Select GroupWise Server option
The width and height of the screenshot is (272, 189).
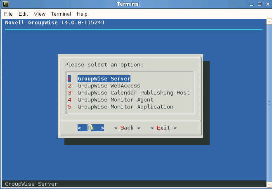(x=104, y=79)
